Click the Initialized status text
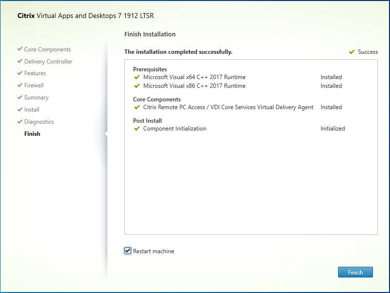This screenshot has width=390, height=293. 333,129
